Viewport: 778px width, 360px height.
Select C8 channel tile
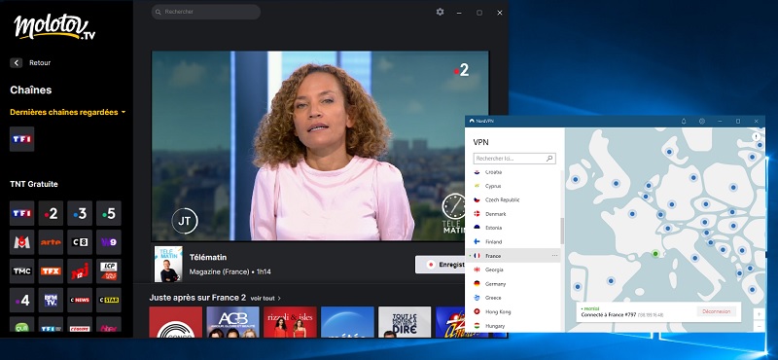(x=80, y=242)
